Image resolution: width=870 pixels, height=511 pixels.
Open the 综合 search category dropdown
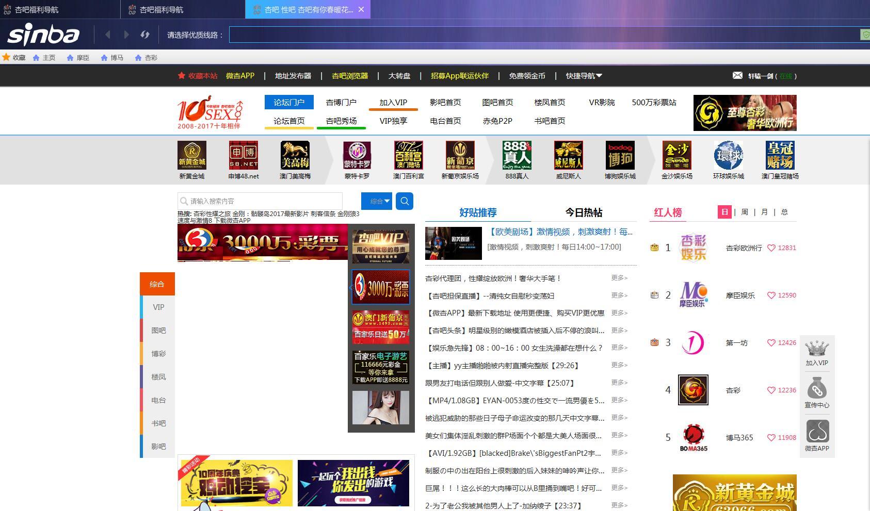(377, 201)
